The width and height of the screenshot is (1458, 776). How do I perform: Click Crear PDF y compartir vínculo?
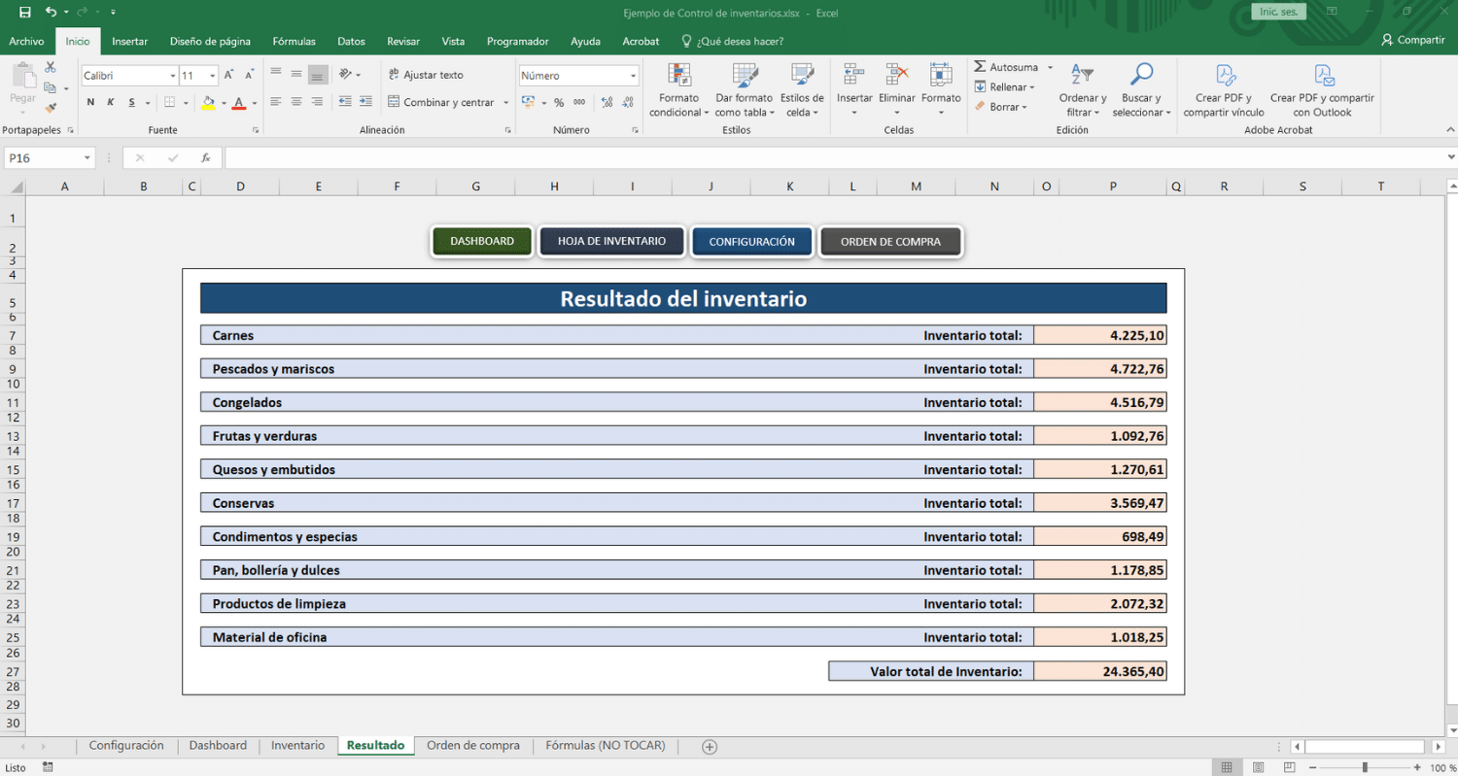[1224, 90]
